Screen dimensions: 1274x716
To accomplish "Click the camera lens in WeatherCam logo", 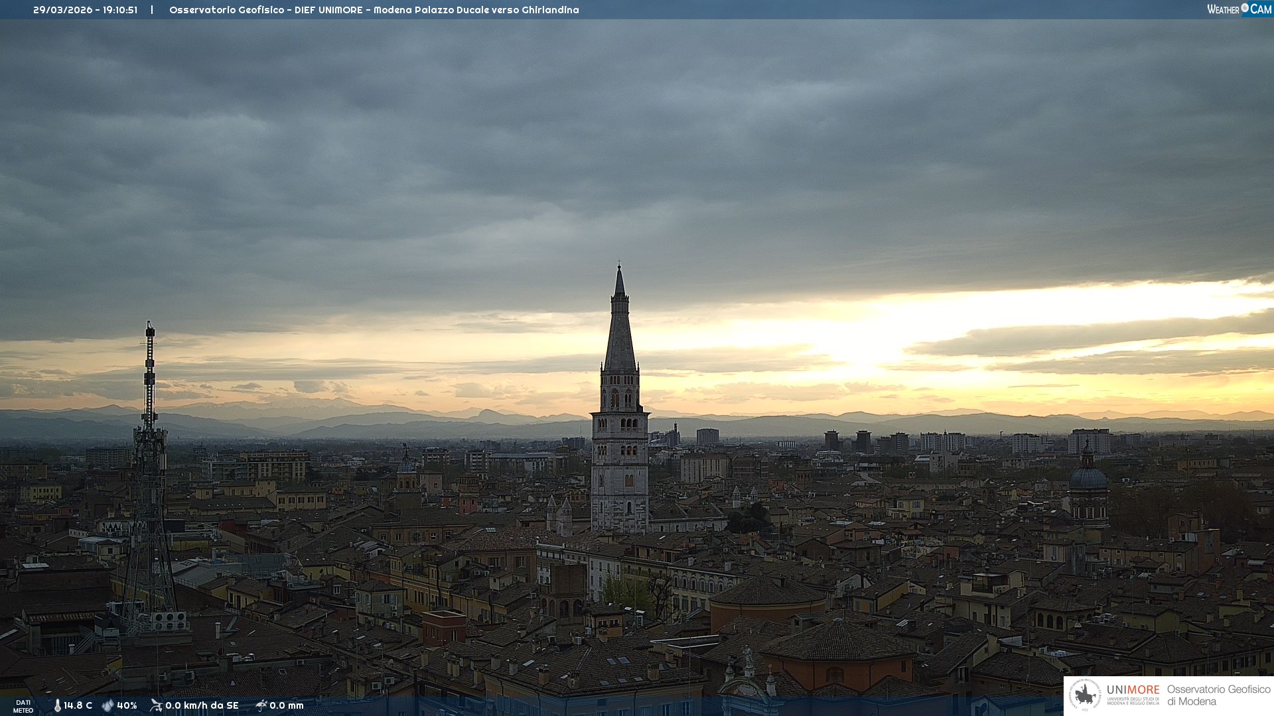I will 1245,8.
